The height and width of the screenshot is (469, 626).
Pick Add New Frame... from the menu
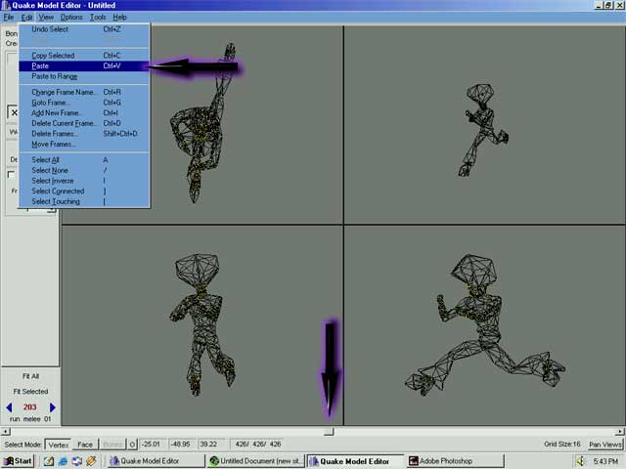coord(56,113)
